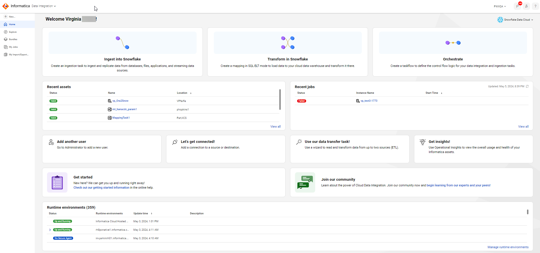Viewport: 540px width, 253px height.
Task: Click New... in the left sidebar
Action: click(12, 17)
